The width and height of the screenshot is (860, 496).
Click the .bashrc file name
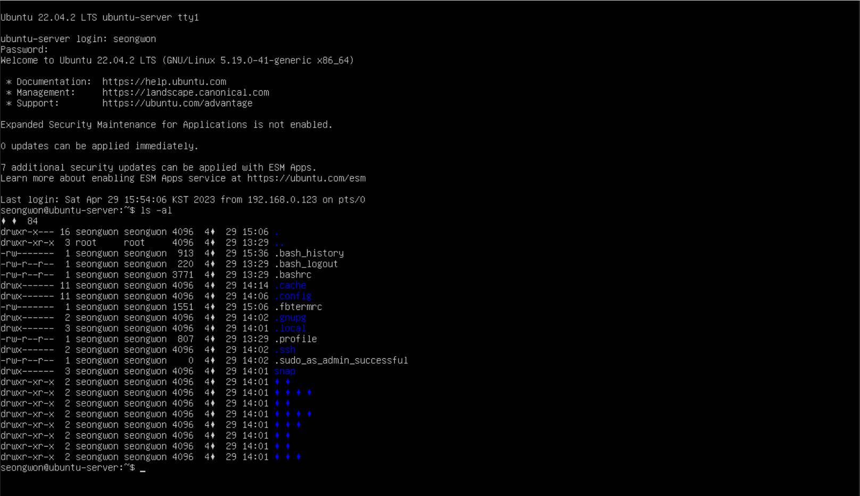(x=293, y=275)
